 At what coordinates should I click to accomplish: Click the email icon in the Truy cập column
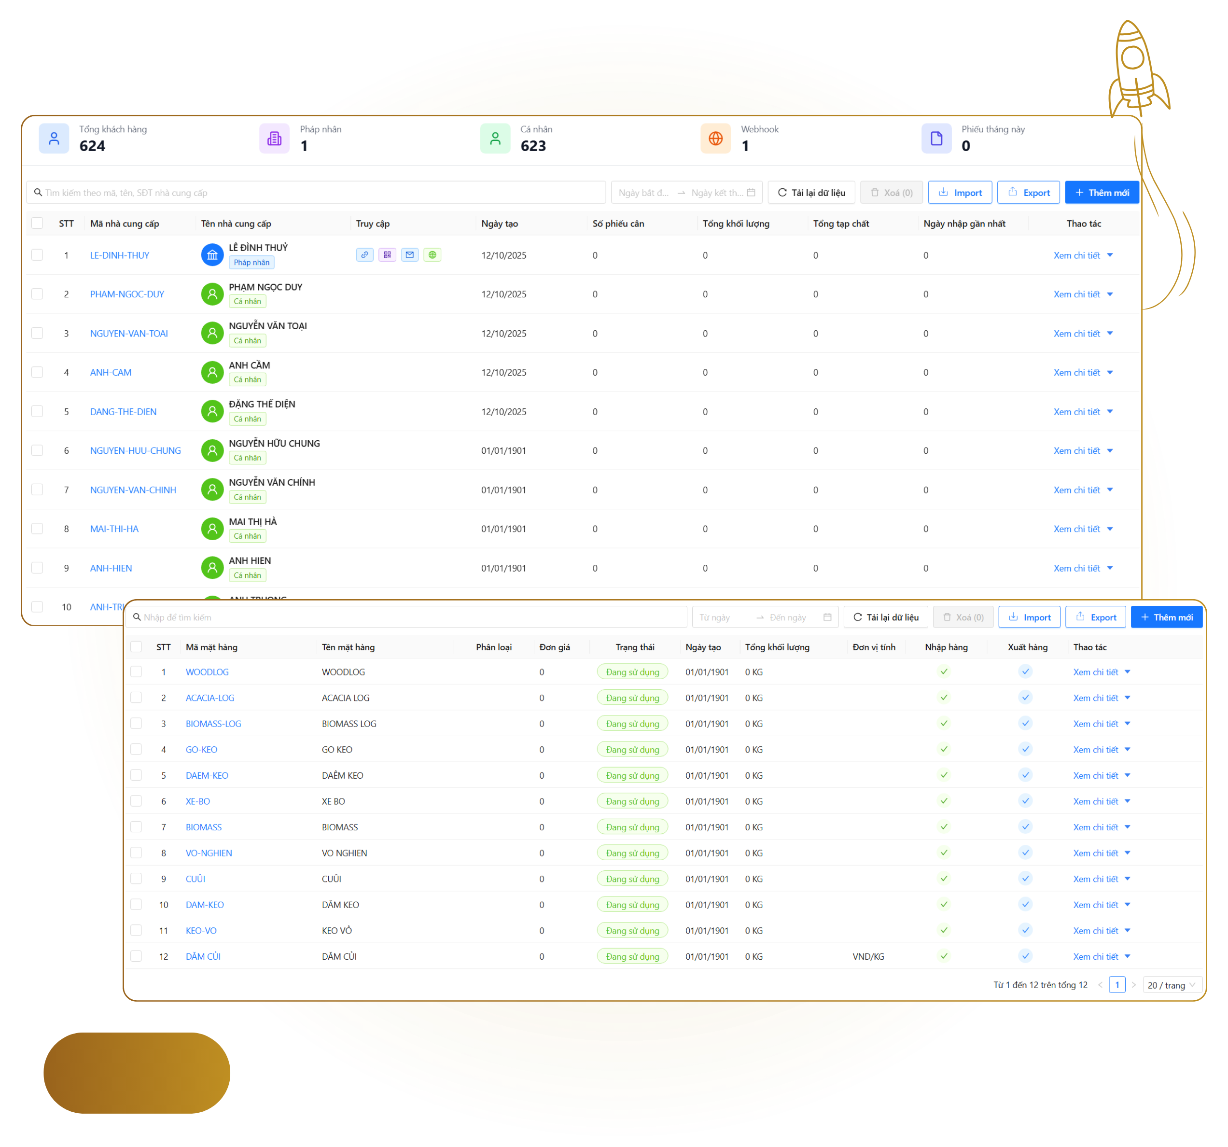[x=409, y=254]
